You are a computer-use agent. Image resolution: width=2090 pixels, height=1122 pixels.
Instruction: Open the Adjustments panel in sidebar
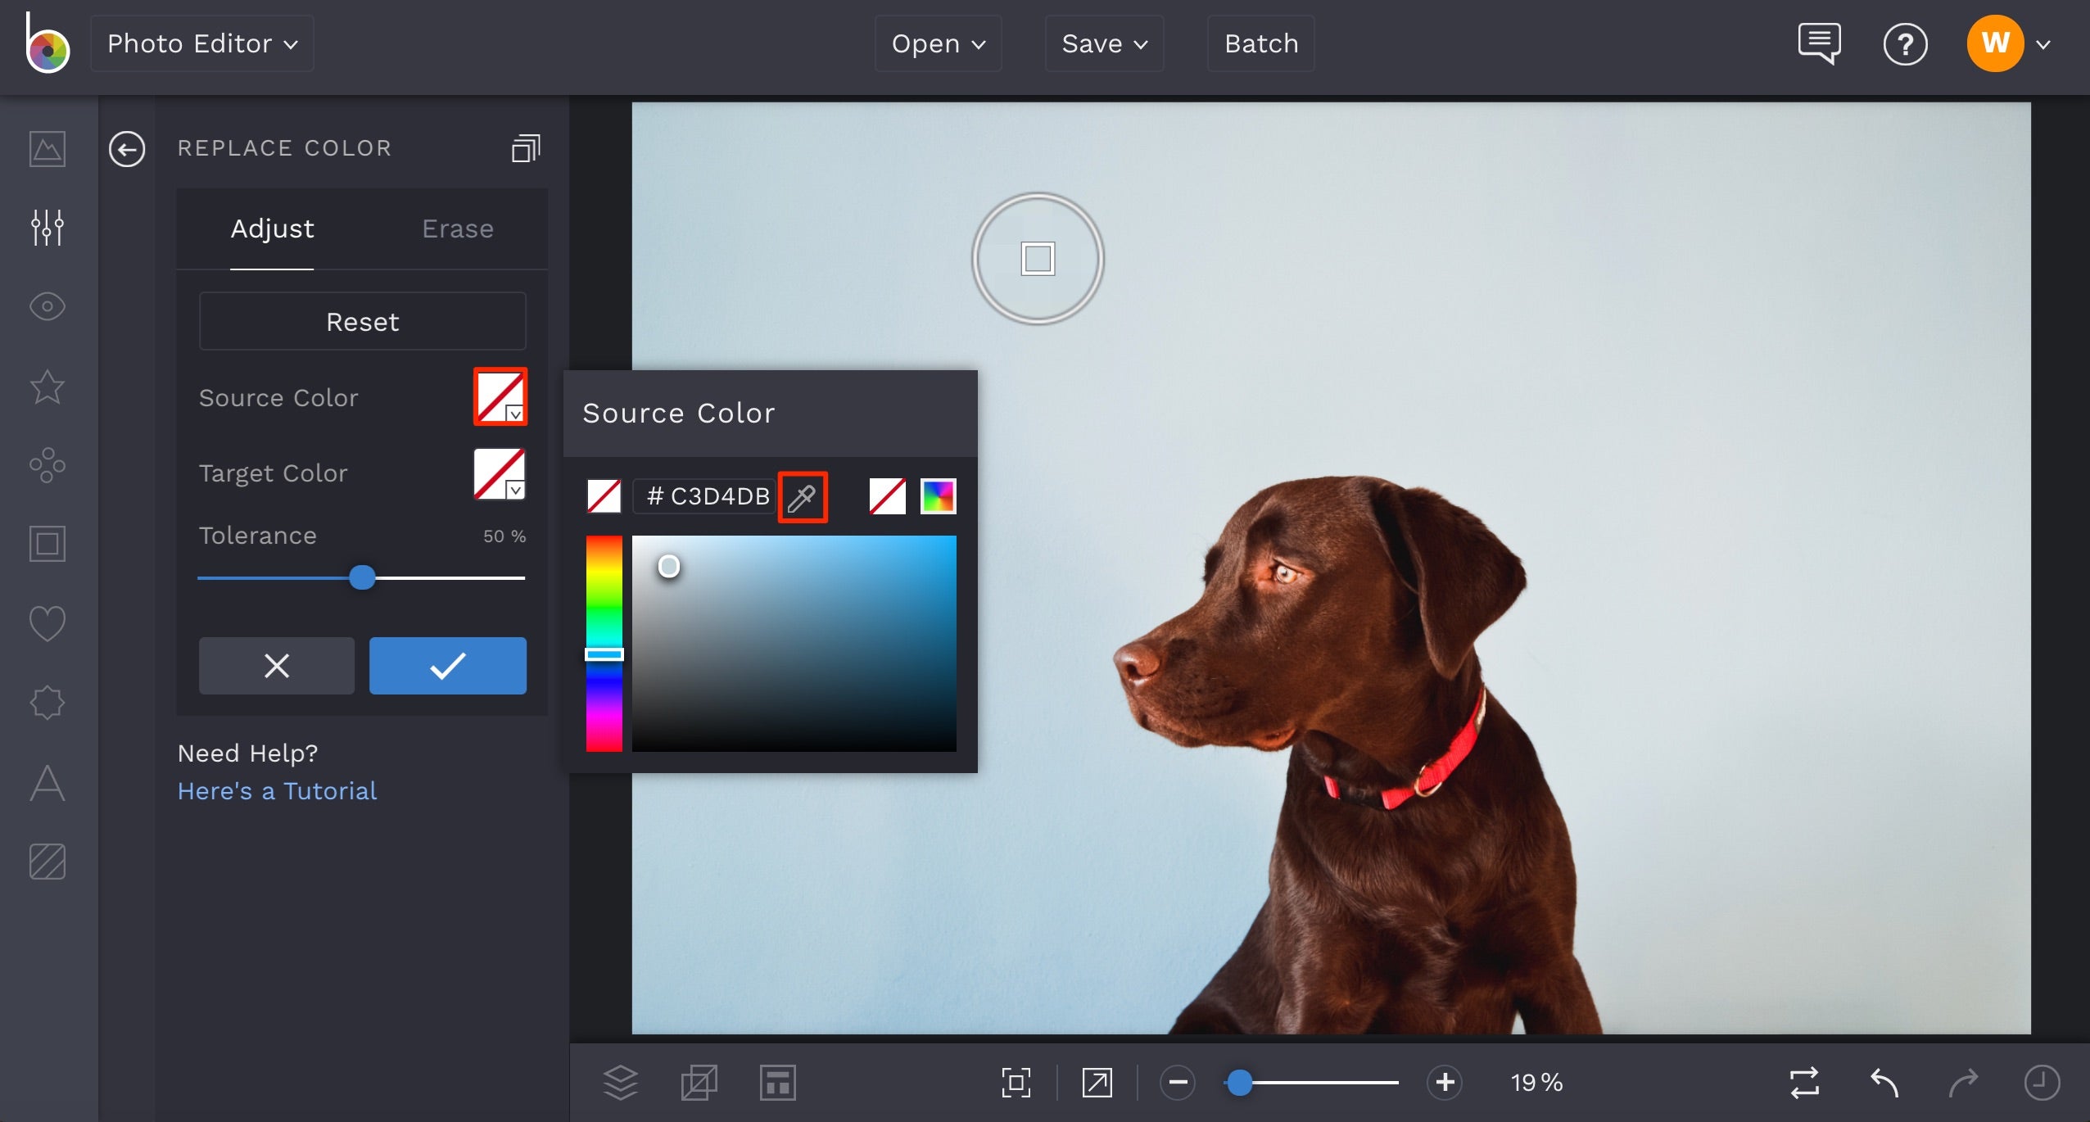click(46, 228)
